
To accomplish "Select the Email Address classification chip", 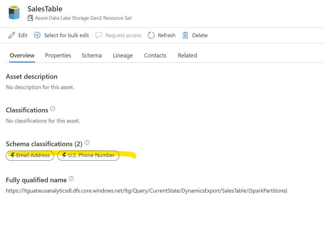I will [x=30, y=156].
